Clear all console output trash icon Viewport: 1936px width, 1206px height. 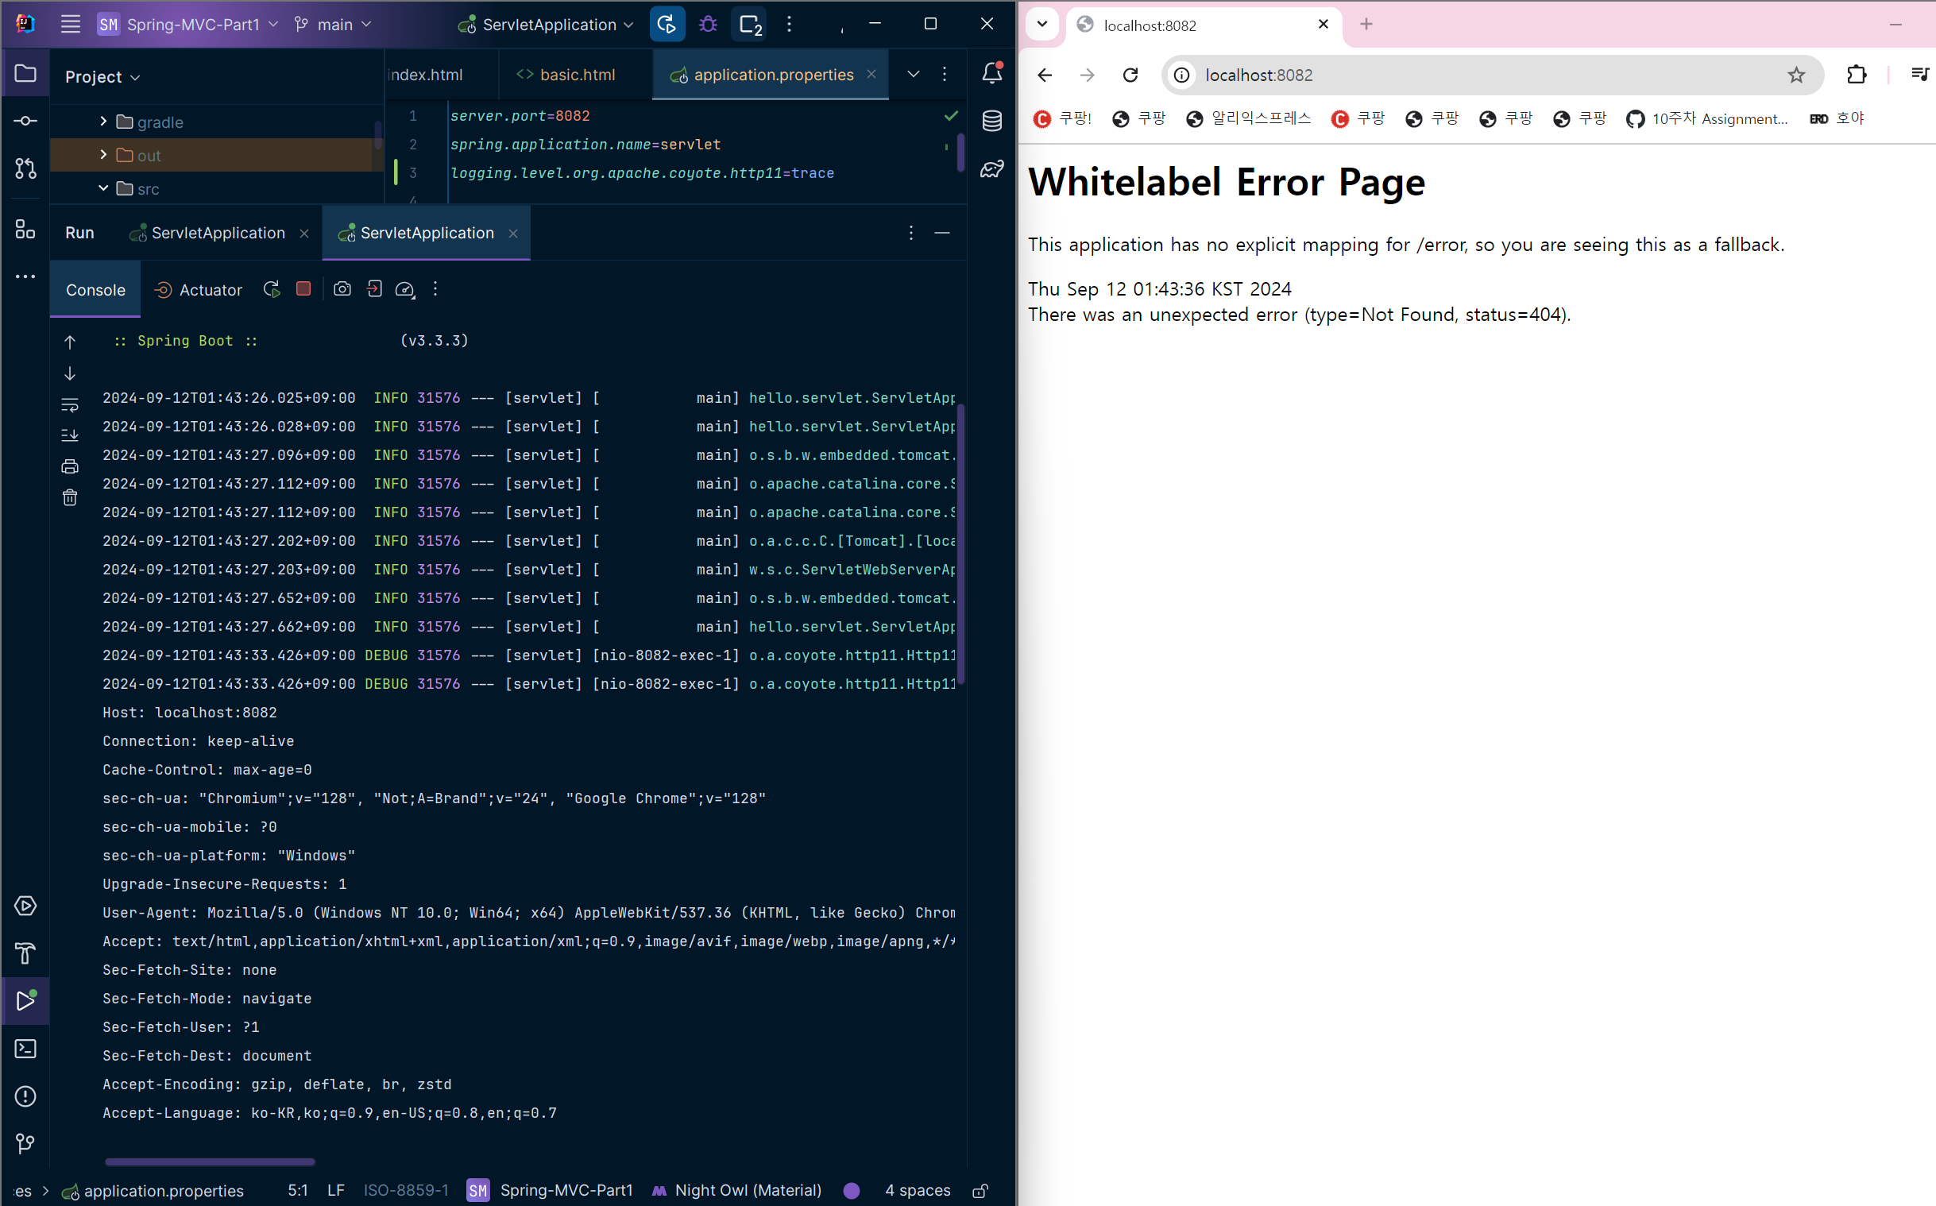pos(70,497)
